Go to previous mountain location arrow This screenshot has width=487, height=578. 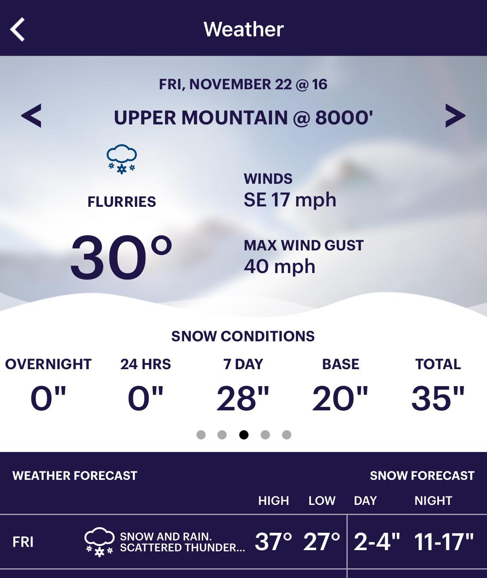[31, 116]
